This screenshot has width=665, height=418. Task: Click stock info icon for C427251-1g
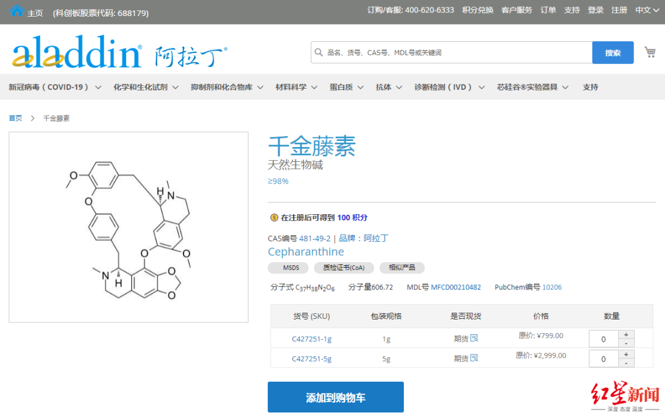[x=474, y=338]
